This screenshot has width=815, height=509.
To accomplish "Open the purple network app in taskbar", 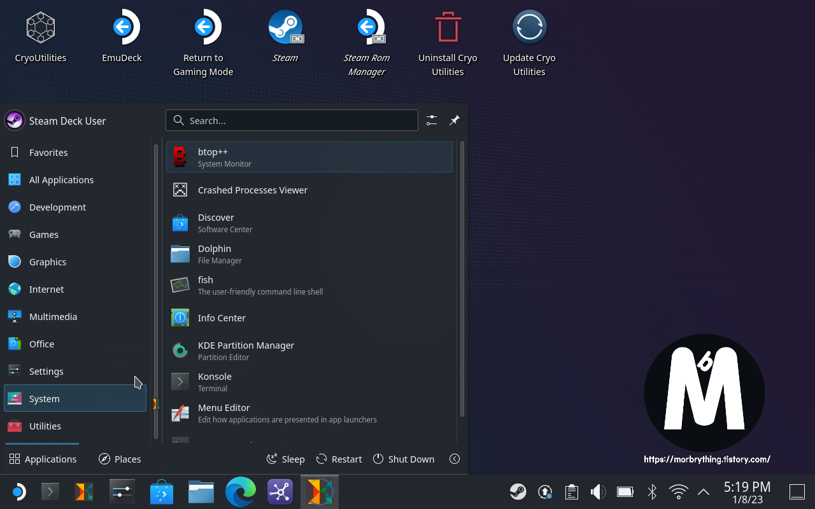I will point(280,491).
